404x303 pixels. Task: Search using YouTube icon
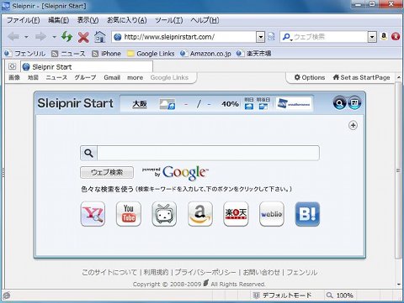click(x=129, y=214)
